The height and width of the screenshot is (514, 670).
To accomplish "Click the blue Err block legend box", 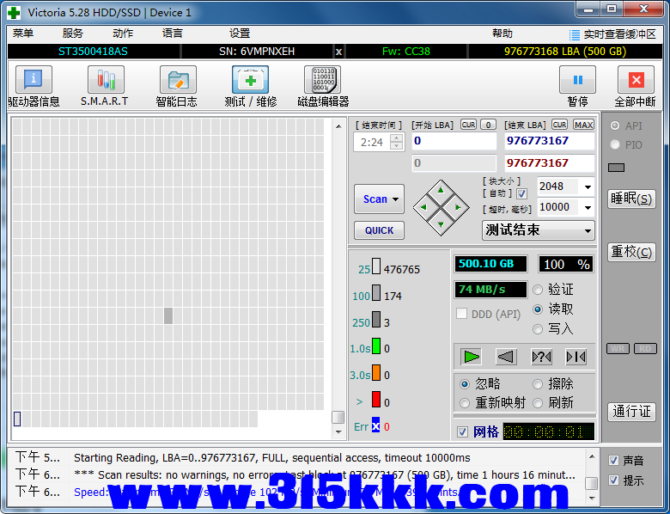I will 375,425.
